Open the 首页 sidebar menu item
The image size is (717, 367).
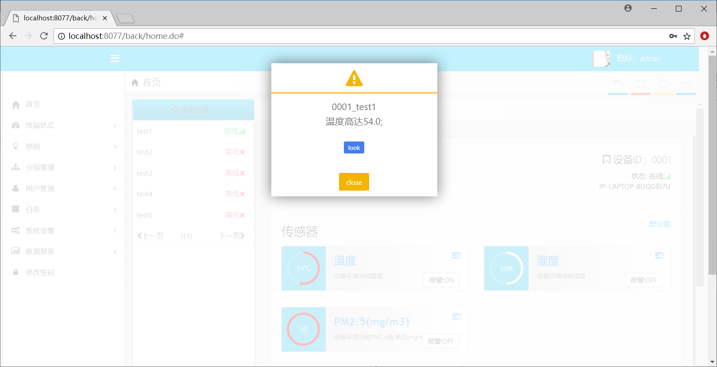point(63,104)
